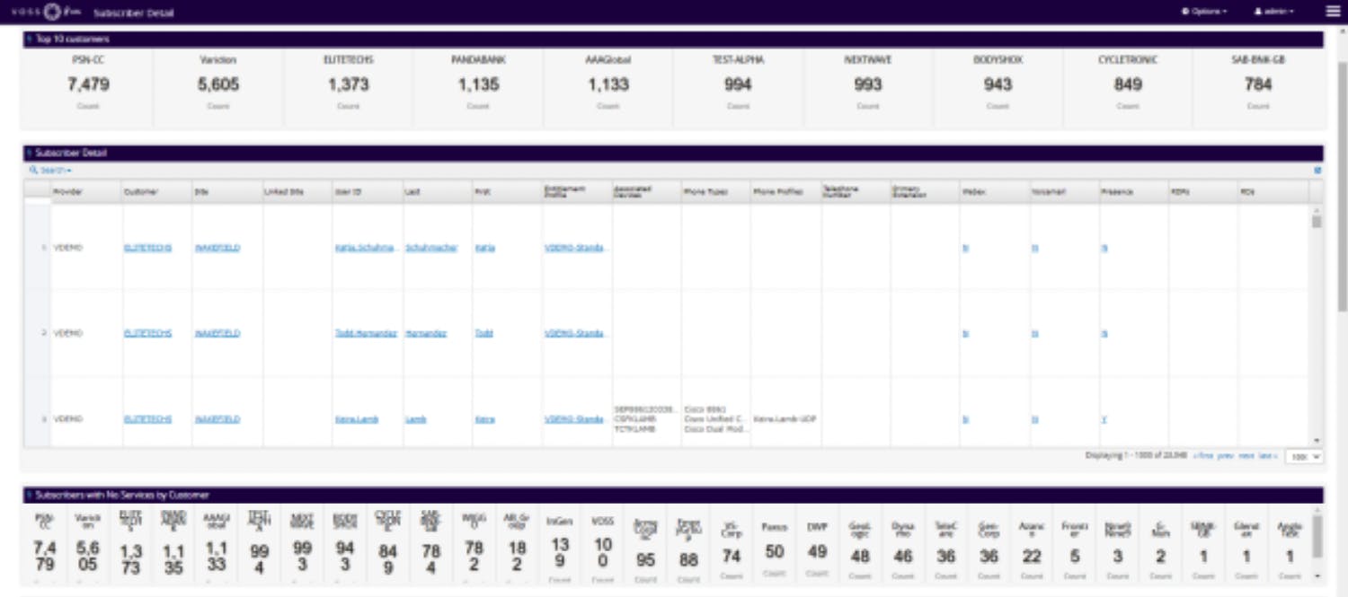
Task: Open the admin user menu
Action: [1274, 12]
